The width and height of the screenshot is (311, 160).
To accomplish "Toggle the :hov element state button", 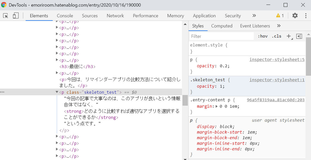I will coord(263,36).
